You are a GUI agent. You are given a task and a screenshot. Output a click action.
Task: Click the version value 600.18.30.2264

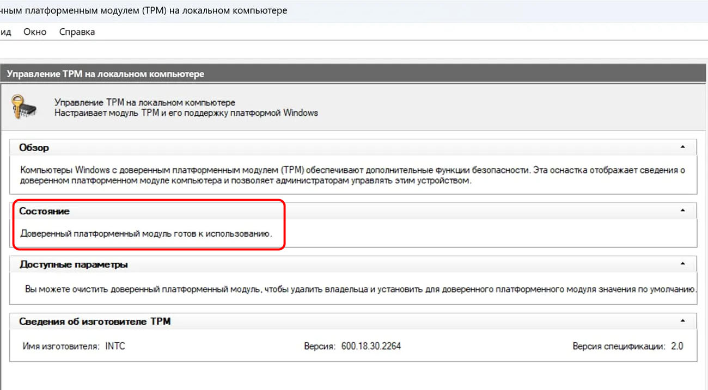(371, 346)
